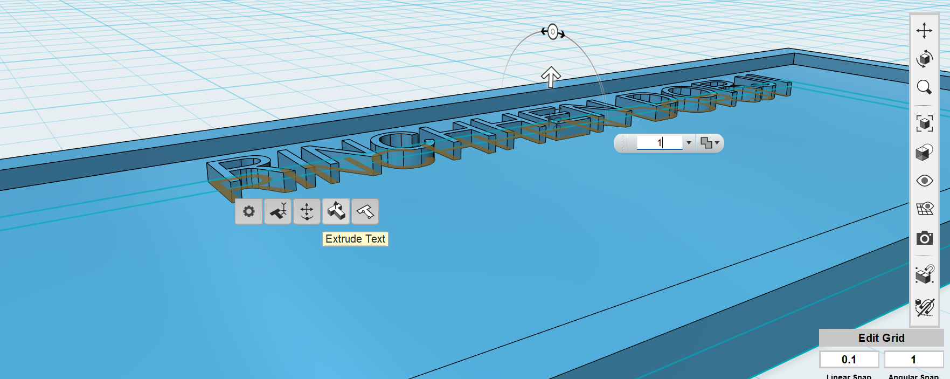Take a screenshot with the camera icon

[x=924, y=238]
